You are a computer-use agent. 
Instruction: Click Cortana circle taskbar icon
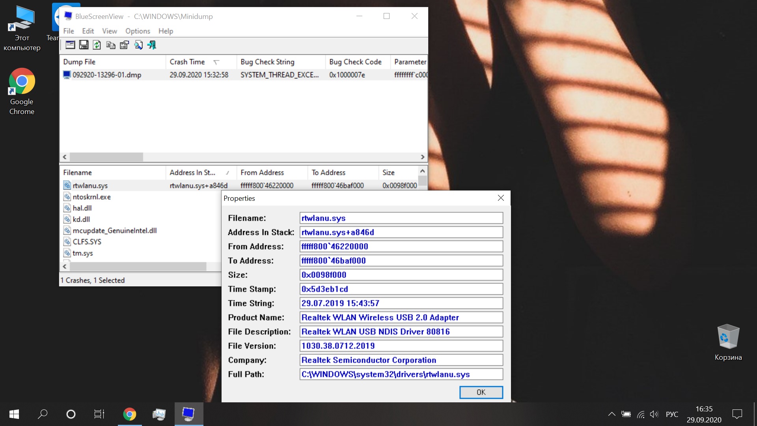click(71, 414)
